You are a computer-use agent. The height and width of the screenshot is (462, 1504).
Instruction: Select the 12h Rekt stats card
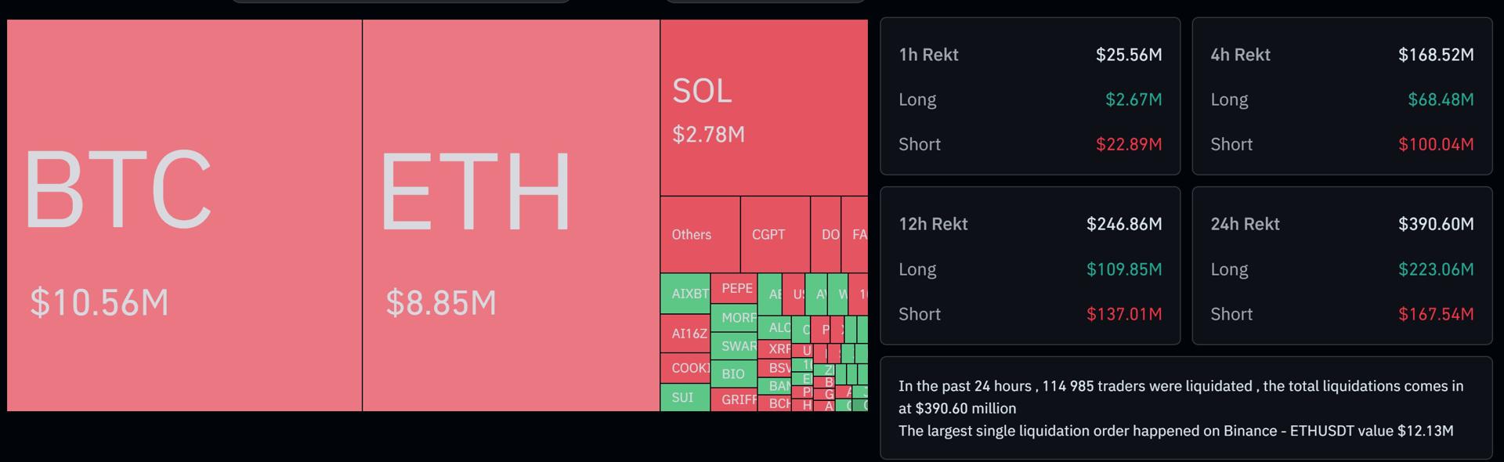1029,265
